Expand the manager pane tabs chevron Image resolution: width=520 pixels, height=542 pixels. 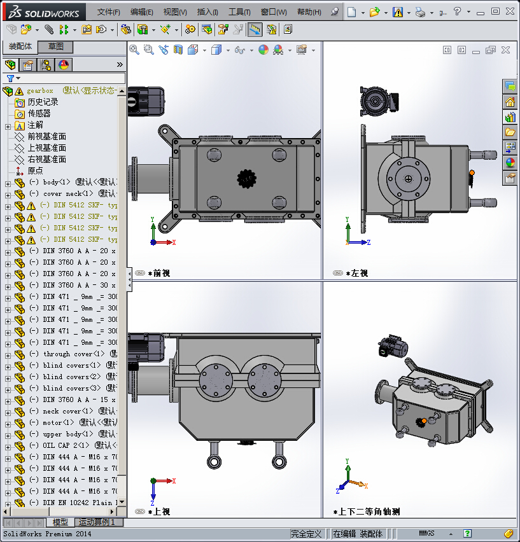pos(120,65)
